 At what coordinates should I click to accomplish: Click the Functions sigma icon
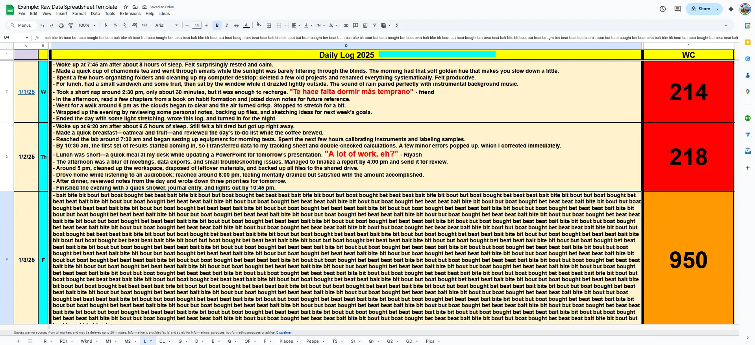[397, 26]
